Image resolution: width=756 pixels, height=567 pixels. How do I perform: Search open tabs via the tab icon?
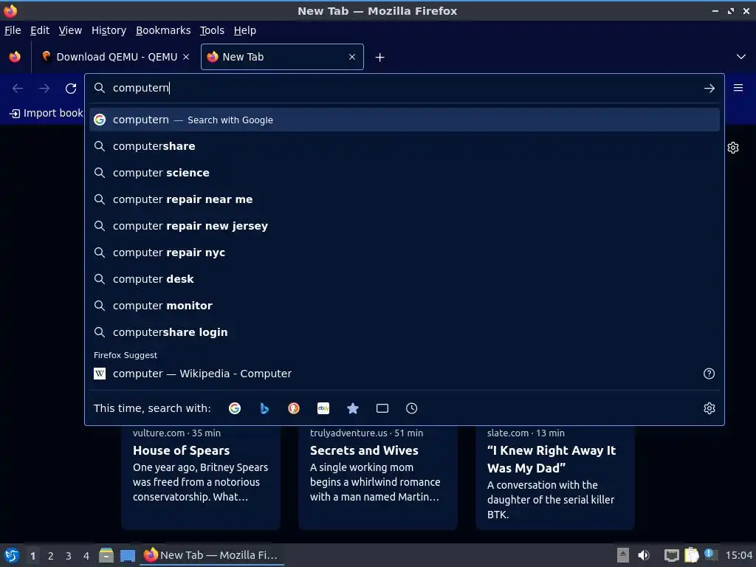(x=382, y=408)
